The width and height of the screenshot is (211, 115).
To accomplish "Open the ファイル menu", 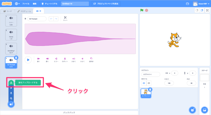I will coord(26,4).
